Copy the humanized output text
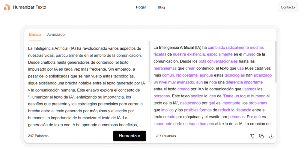307x149 pixels. 261,136
